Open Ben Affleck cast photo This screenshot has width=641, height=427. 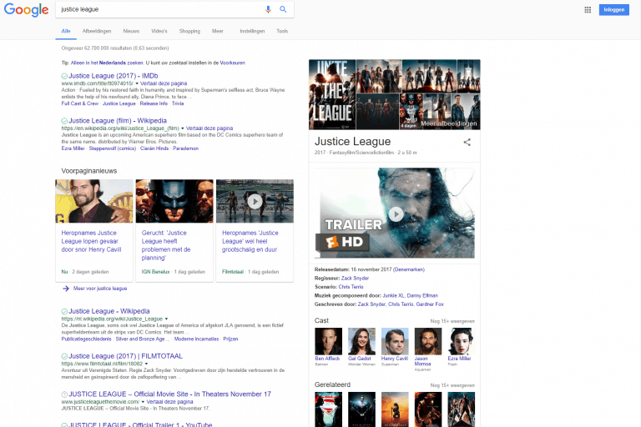(328, 341)
